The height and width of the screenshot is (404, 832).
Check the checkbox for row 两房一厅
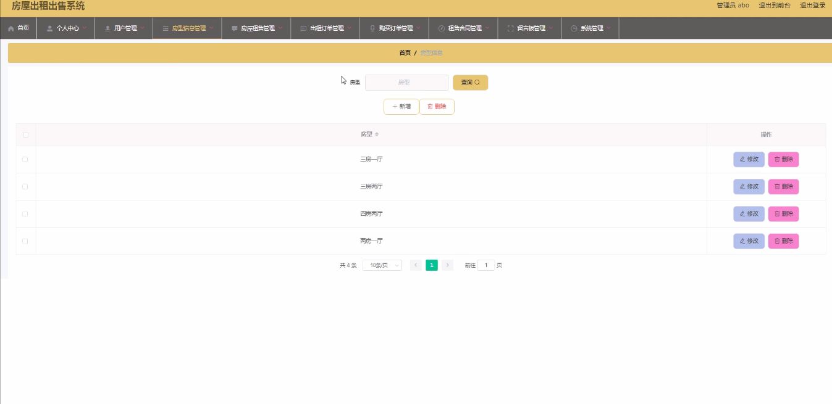(25, 241)
